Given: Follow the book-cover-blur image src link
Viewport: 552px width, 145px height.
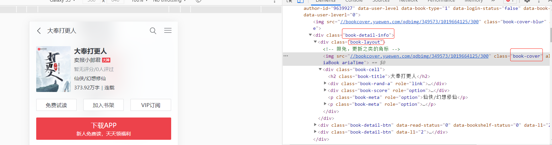Looking at the screenshot, I should 409,22.
